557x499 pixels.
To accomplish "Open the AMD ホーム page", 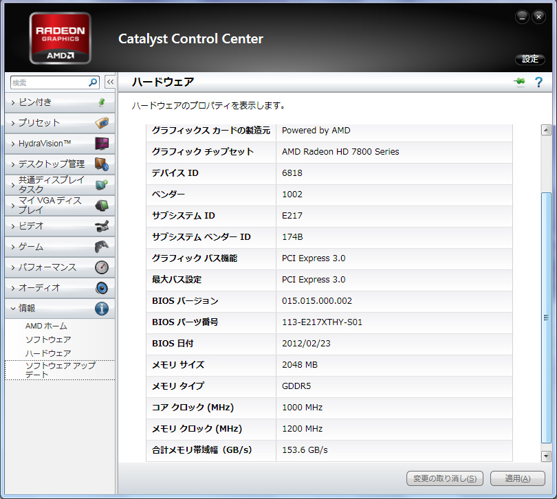I will (x=46, y=326).
